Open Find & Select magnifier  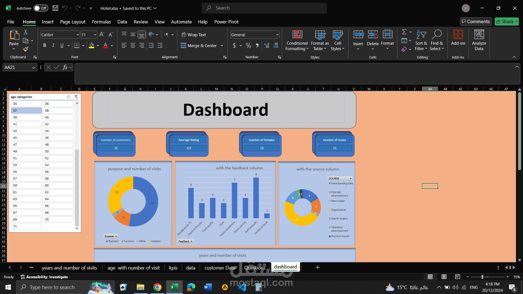click(x=437, y=40)
